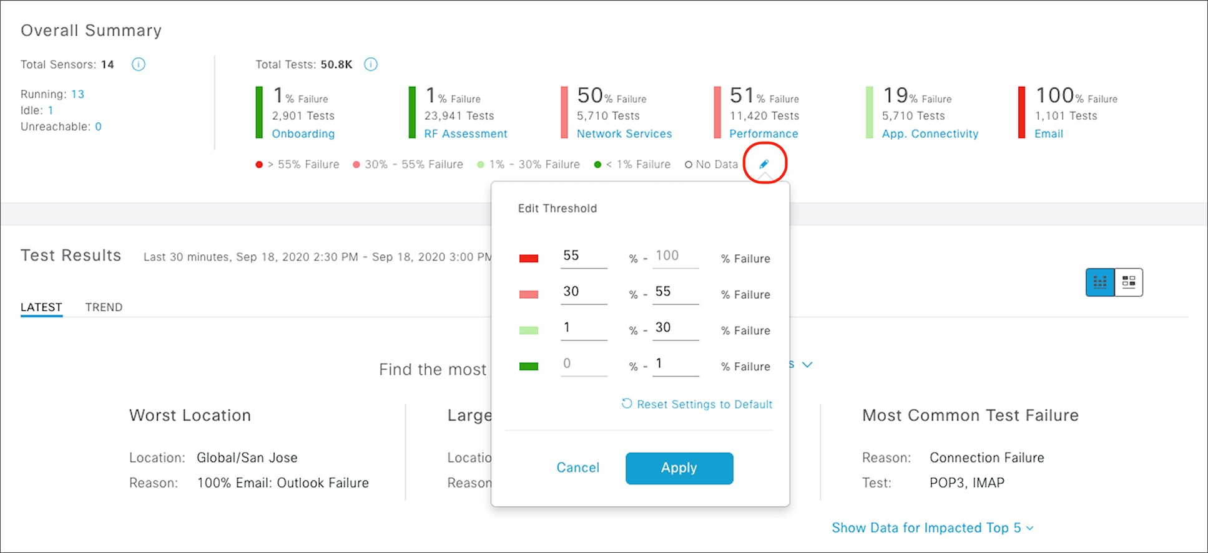
Task: Edit the light green lower value 1
Action: (x=584, y=328)
